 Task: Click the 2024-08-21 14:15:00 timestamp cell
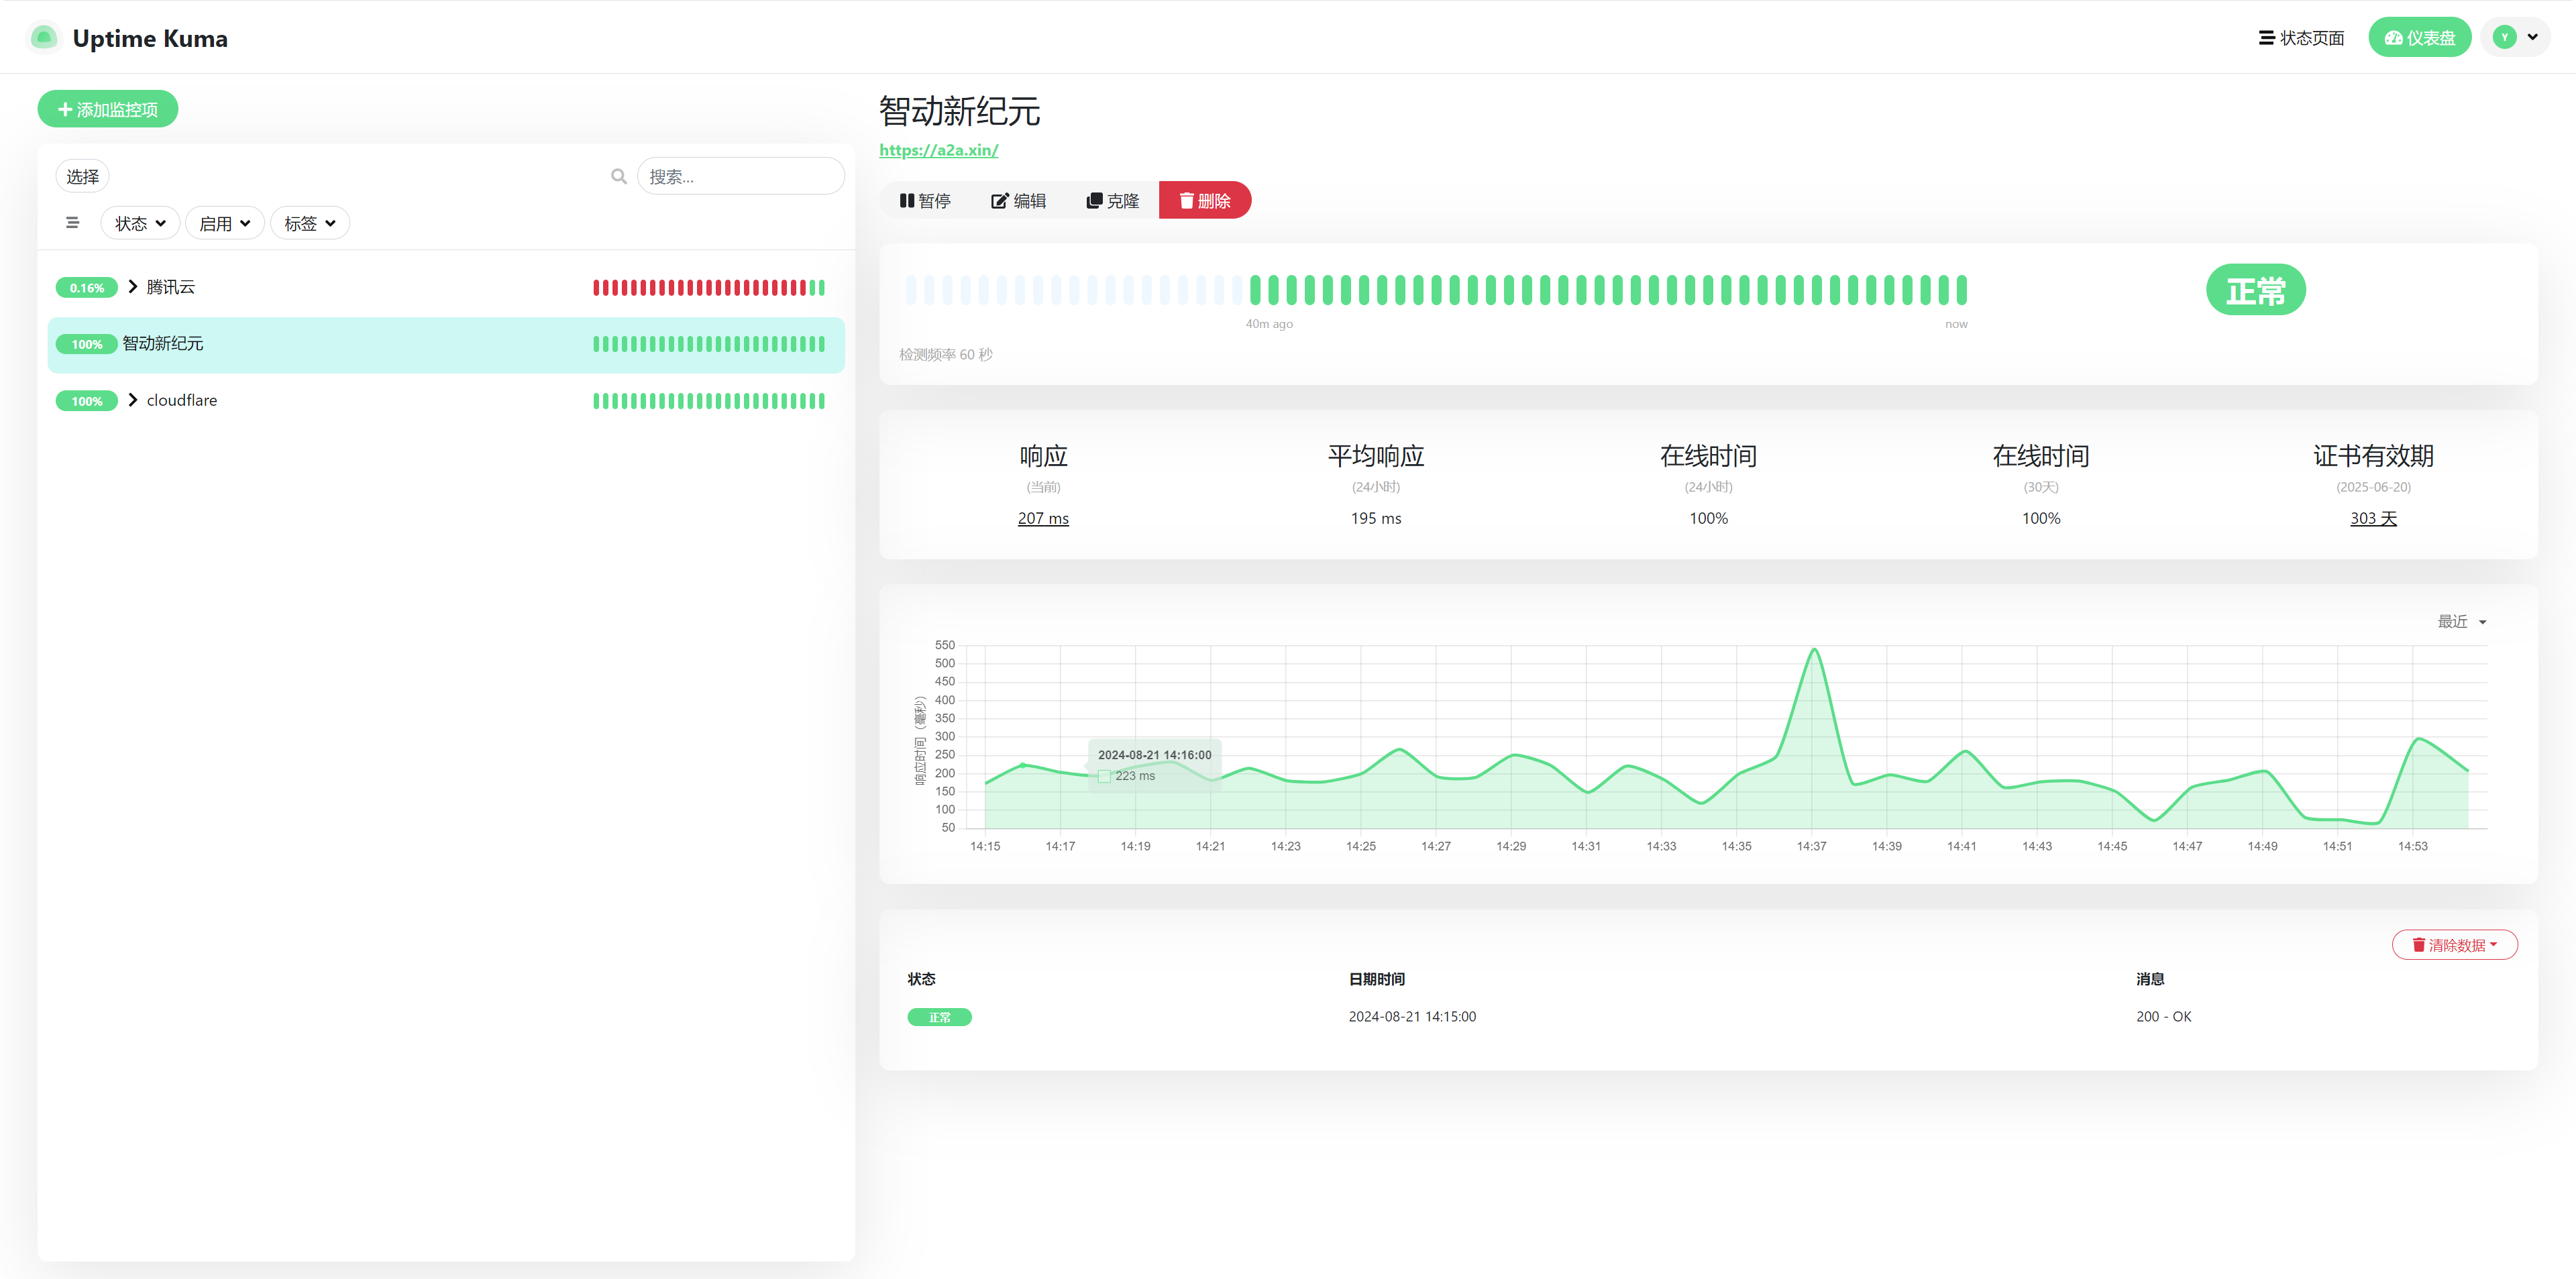coord(1412,1017)
